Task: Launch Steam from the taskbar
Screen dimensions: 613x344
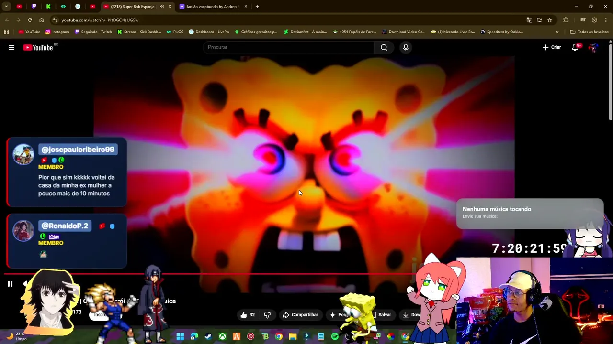Action: point(208,337)
